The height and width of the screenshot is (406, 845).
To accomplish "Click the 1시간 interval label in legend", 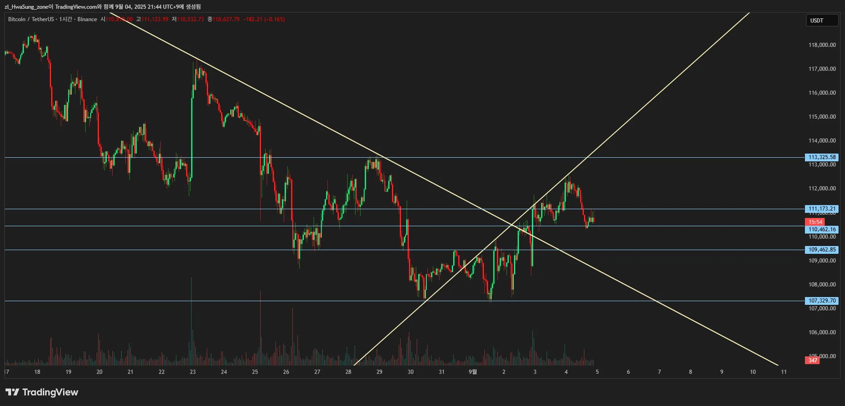I will 66,19.
